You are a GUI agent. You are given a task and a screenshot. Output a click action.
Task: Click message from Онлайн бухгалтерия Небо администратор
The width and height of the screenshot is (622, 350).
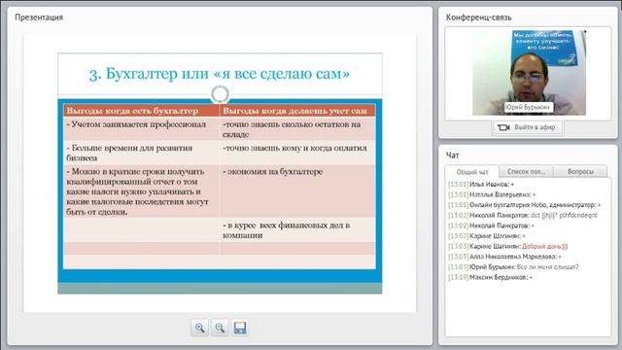click(525, 205)
